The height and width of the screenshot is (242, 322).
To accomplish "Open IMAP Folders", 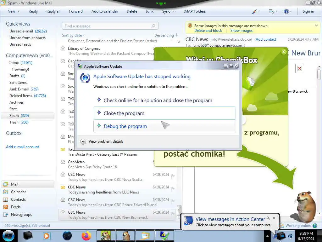I will [194, 11].
